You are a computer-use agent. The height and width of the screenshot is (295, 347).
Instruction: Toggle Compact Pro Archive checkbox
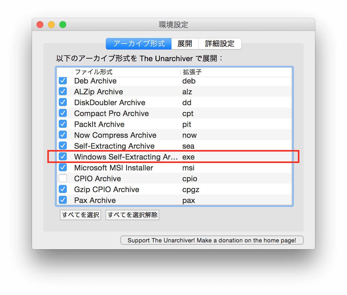click(x=63, y=113)
